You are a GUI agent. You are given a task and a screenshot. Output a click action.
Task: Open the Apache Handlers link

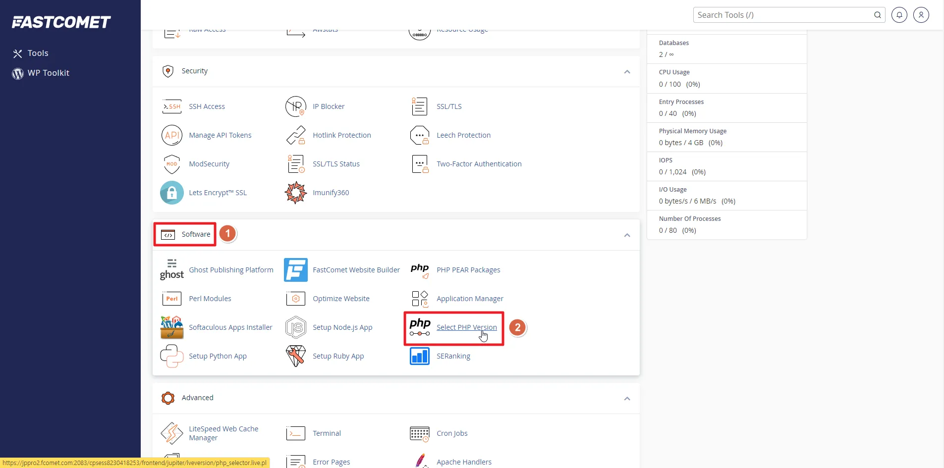[x=464, y=462]
